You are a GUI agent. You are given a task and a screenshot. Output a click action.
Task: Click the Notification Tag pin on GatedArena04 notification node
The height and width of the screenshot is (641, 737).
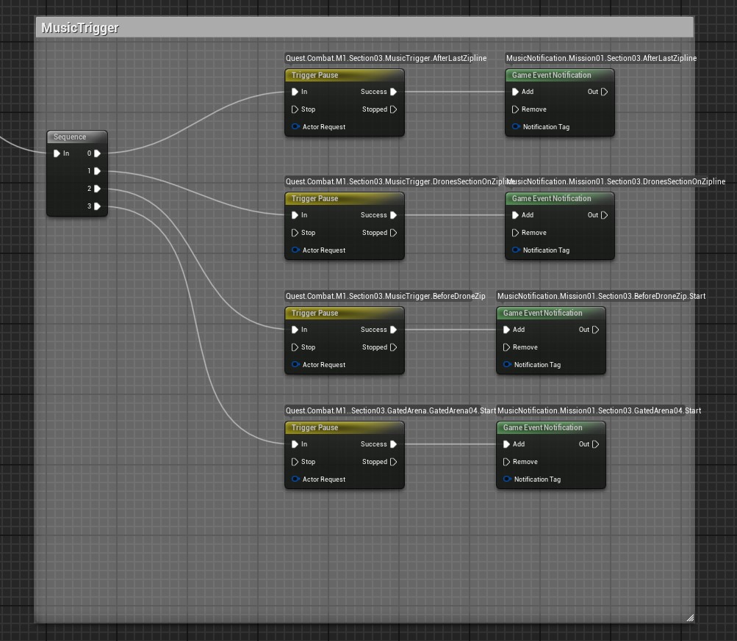[507, 479]
